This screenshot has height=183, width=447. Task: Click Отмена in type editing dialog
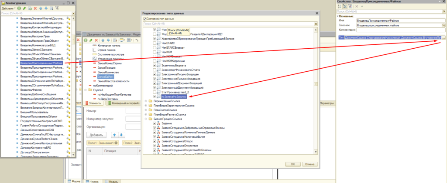coord(309,164)
